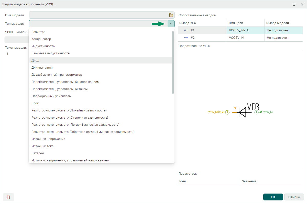Select Операционный усилитель option
This screenshot has height=204, width=307.
(x=51, y=96)
